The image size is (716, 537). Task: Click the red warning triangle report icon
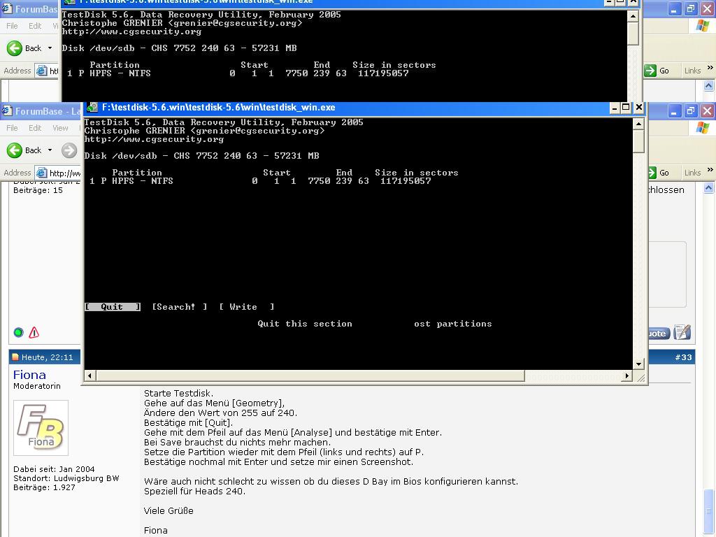[x=34, y=332]
